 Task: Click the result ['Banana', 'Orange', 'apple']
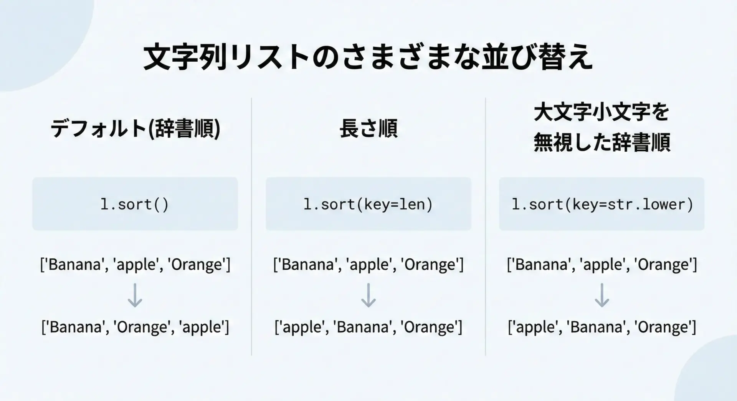click(135, 327)
